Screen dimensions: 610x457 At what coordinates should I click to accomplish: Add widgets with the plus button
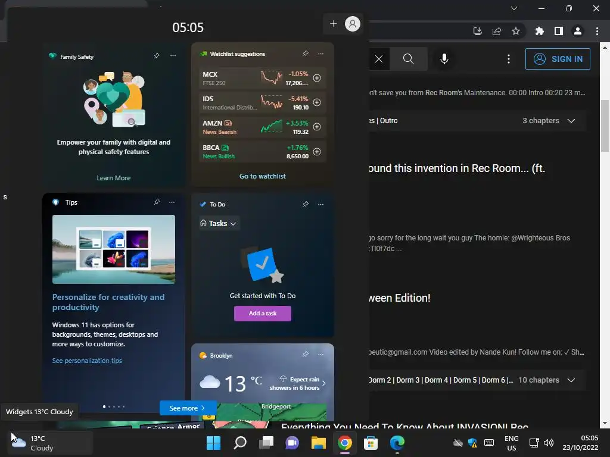coord(333,24)
